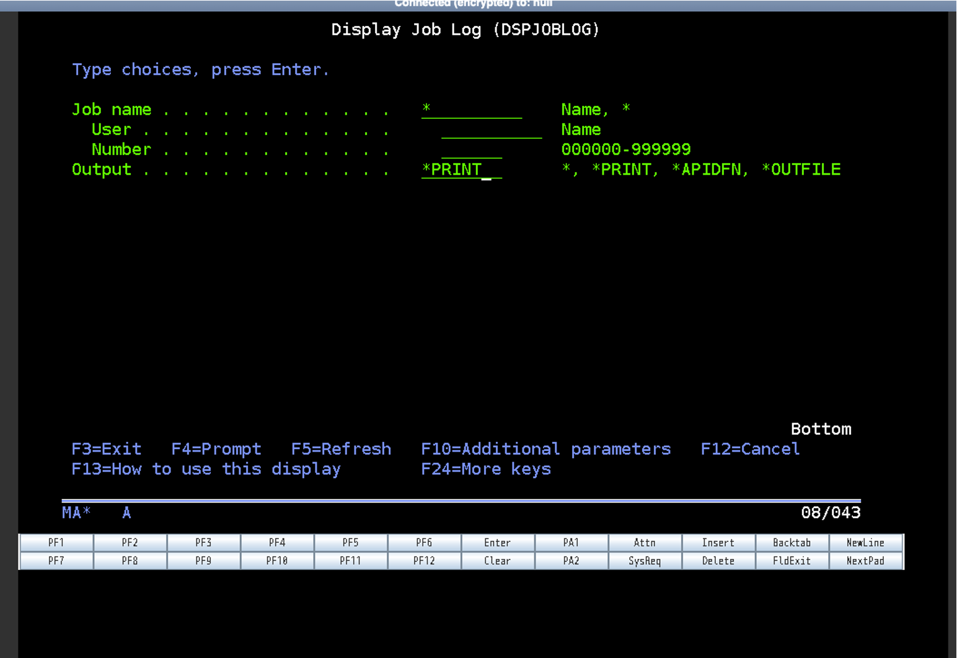The image size is (957, 658).
Task: Click the PF10 keypad button
Action: tap(277, 561)
